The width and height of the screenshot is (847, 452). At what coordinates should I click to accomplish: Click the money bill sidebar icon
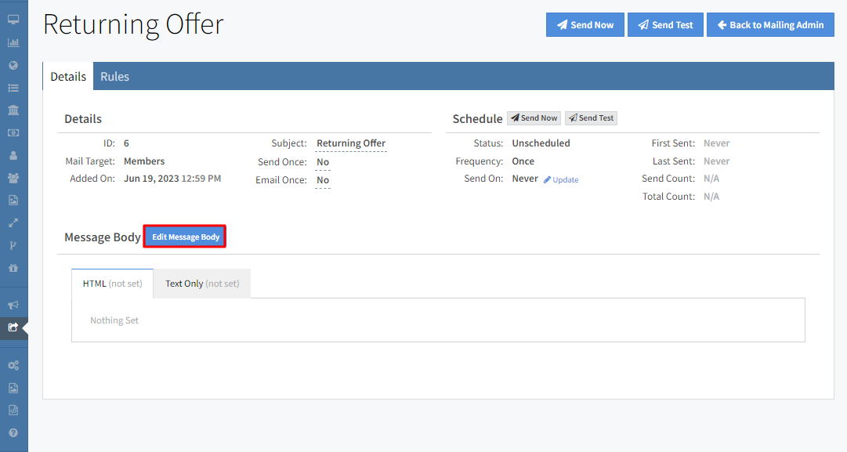pyautogui.click(x=13, y=132)
